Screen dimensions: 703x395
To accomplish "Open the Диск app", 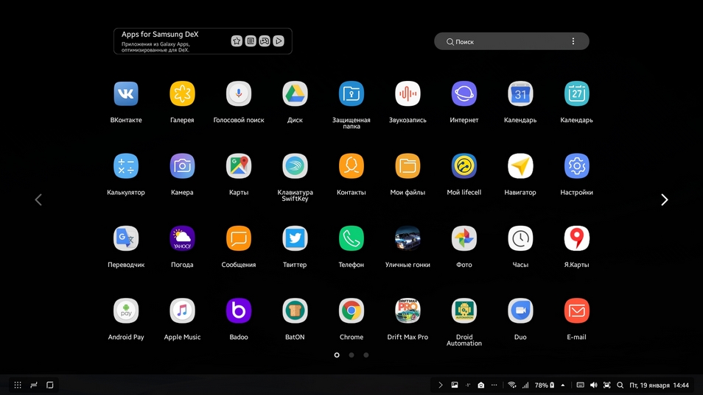I will (x=295, y=93).
